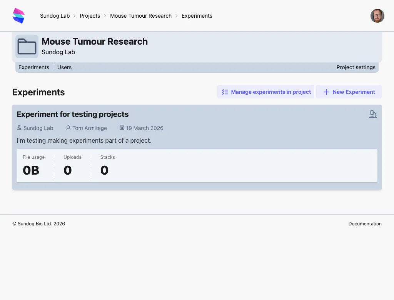Switch to the Users tab
Image resolution: width=394 pixels, height=300 pixels.
tap(64, 67)
